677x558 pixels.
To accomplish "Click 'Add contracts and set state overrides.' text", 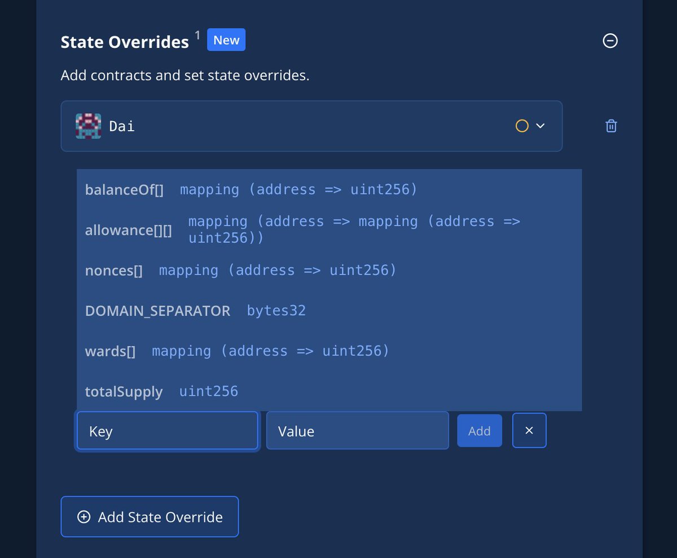I will 185,75.
